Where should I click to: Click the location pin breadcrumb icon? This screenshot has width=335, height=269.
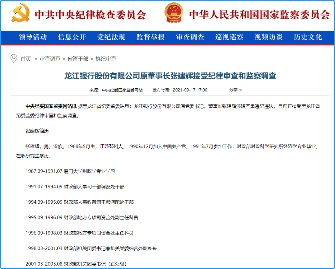point(14,58)
